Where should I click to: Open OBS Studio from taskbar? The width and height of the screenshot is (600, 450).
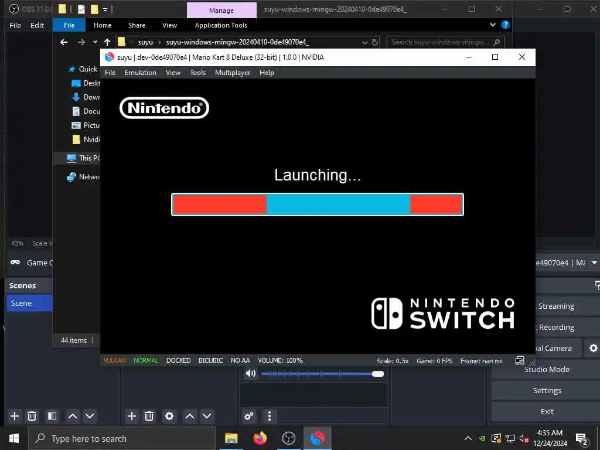pos(288,438)
